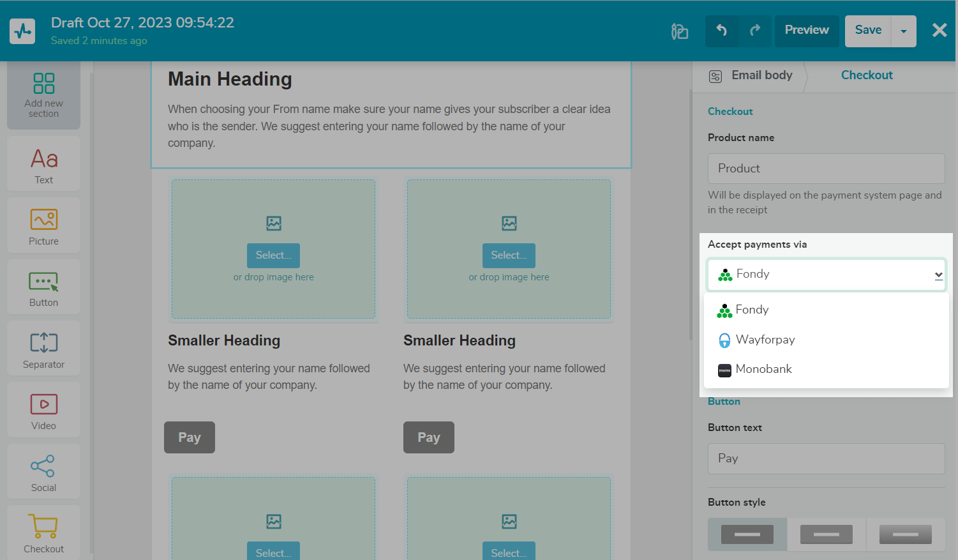Click the "Saved 2 minutes ago" status

(99, 41)
